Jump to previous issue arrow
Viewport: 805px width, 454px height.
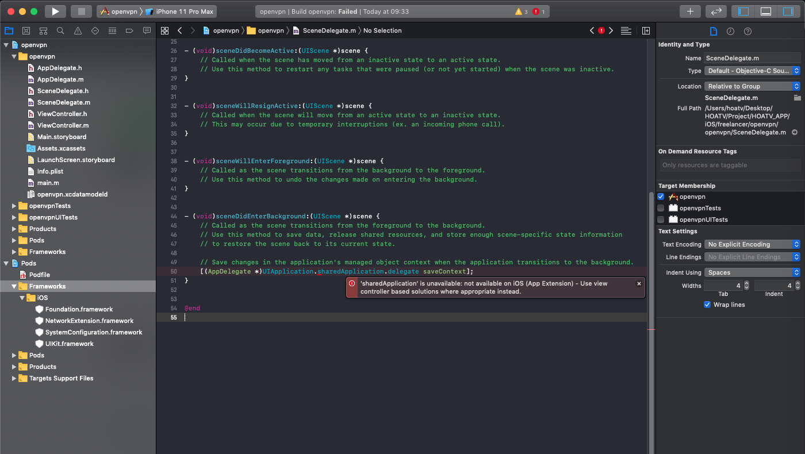click(592, 30)
